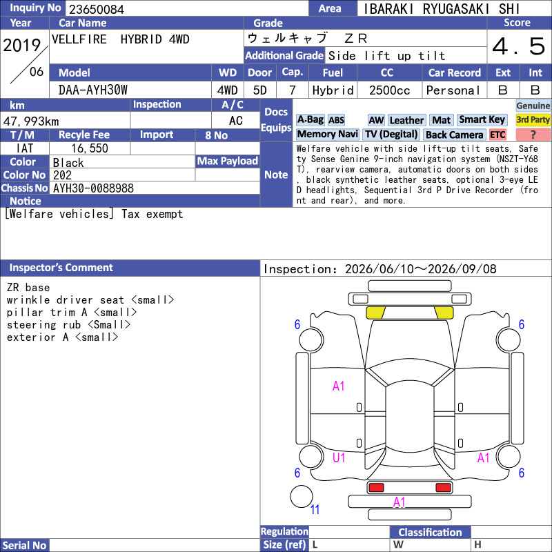The width and height of the screenshot is (552, 552).
Task: Click the transmission value IAT
Action: (25, 148)
